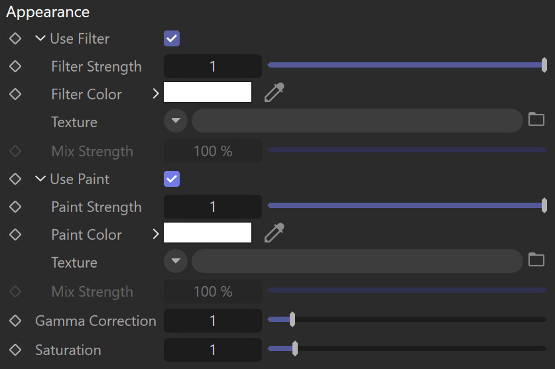555x369 pixels.
Task: Open the paint Texture dropdown menu
Action: pyautogui.click(x=176, y=261)
